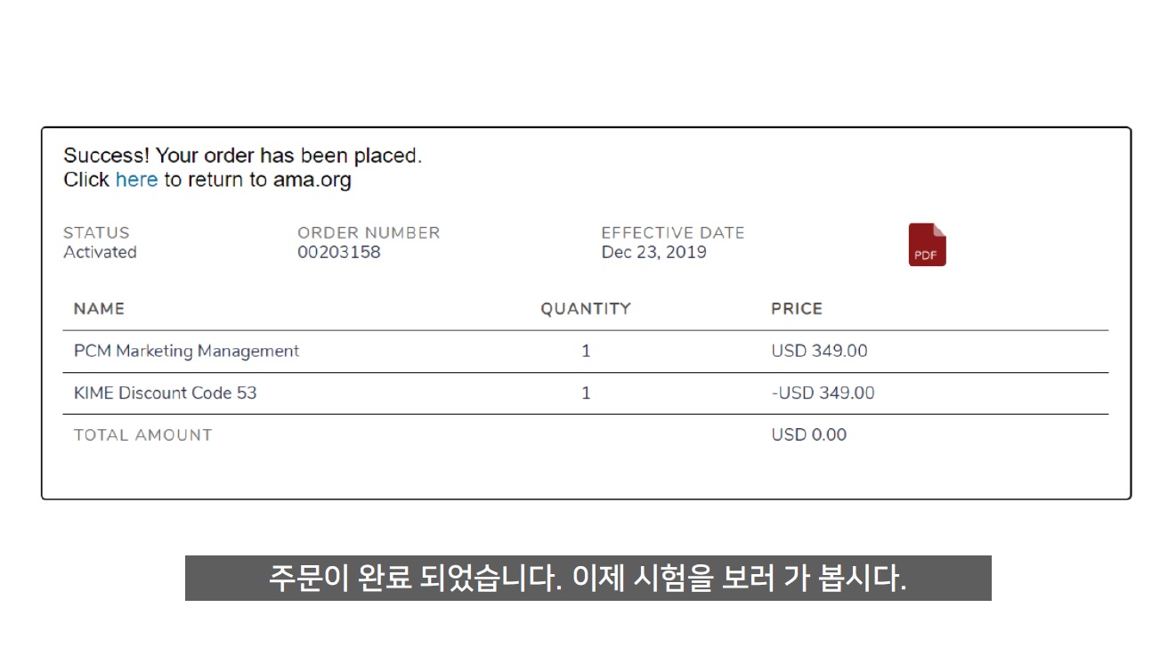Click the effective date Dec 23, 2019

coord(654,252)
